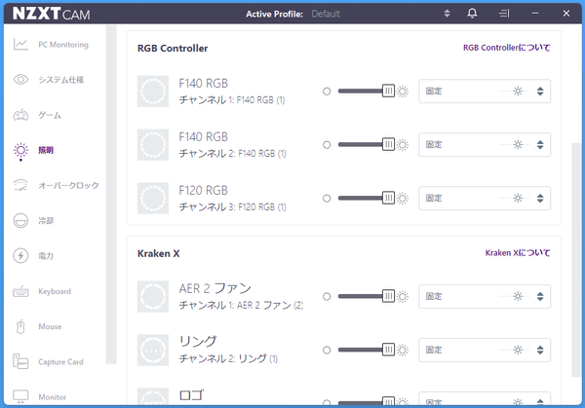Go to Mouse section label
585x408 pixels.
[x=50, y=327]
